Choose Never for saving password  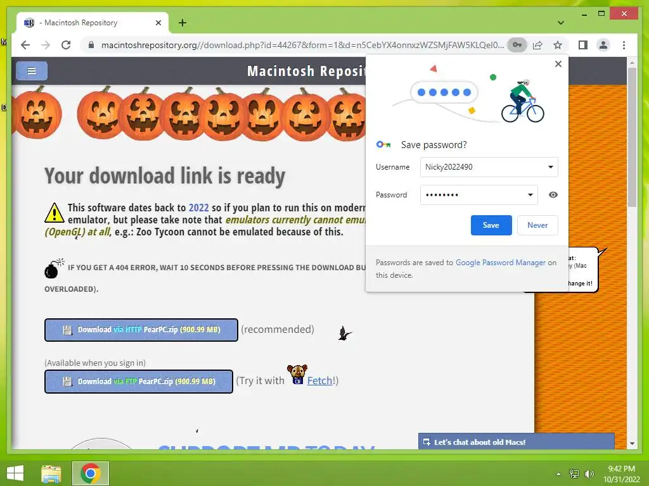[x=537, y=225]
